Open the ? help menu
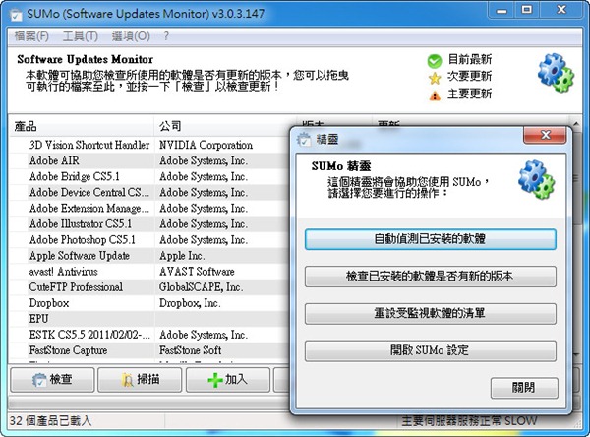This screenshot has height=437, width=590. click(x=166, y=36)
